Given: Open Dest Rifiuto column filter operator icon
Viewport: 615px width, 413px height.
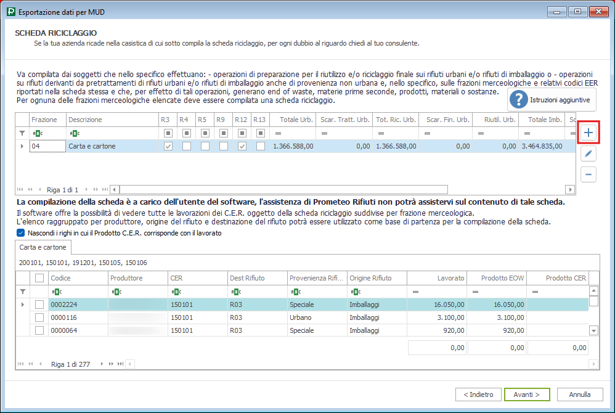Looking at the screenshot, I should [x=236, y=292].
